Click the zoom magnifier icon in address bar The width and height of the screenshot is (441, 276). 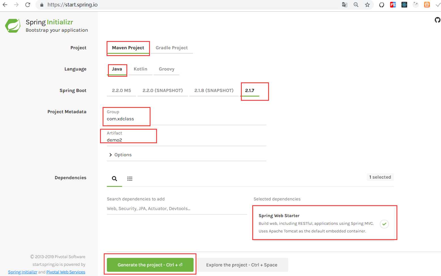356,5
